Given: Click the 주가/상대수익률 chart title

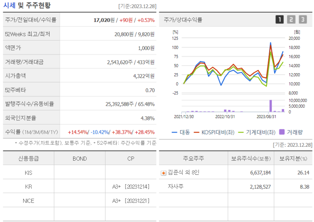Looking at the screenshot, I should [183, 20].
